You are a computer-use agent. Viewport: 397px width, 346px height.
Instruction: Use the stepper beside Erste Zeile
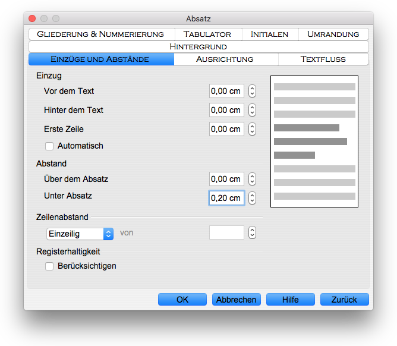click(252, 129)
